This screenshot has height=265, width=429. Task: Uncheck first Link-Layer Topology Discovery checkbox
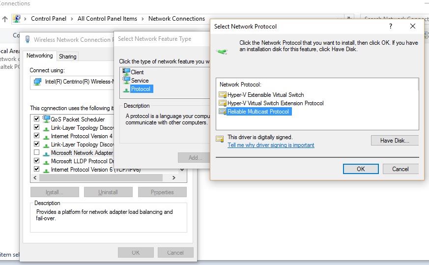[x=37, y=127]
